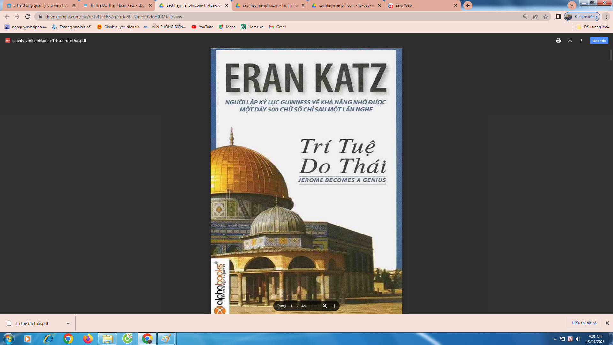
Task: Zoom out of the PDF page
Action: (315, 306)
